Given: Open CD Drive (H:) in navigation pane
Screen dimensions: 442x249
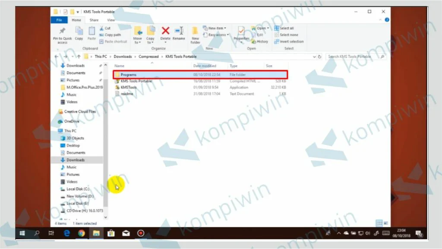Looking at the screenshot, I should 82,211.
